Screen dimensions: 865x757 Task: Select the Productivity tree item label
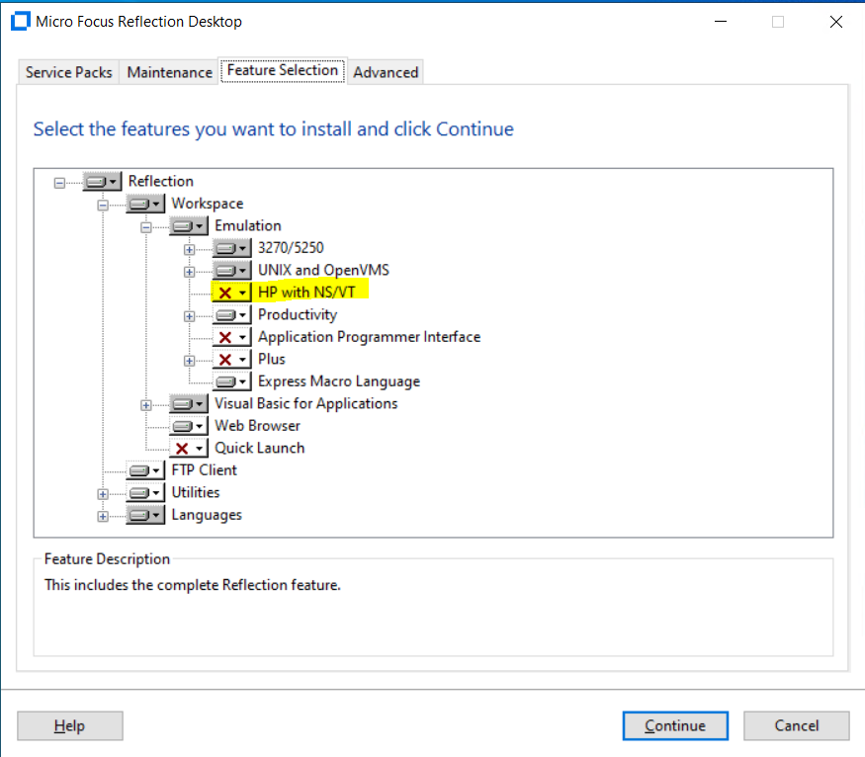[297, 315]
